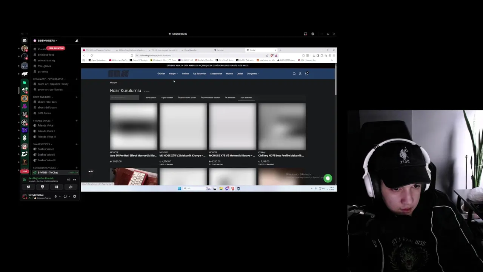This screenshot has width=483, height=272.
Task: Expand the Klavye menu in store navigation
Action: [173, 74]
